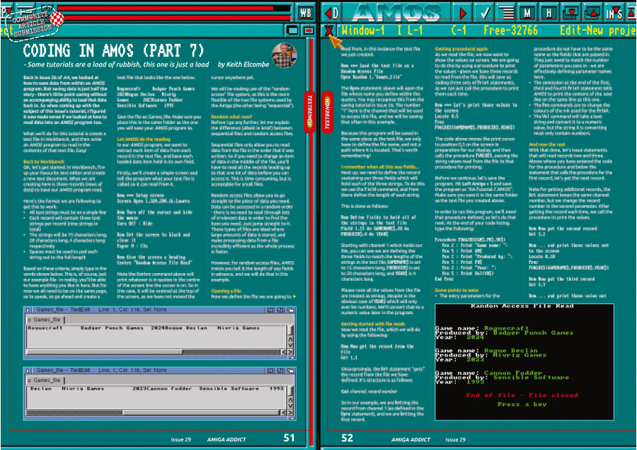Click resize gadget of Roguecraft TextEdit window
The width and height of the screenshot is (637, 450).
[x=291, y=357]
